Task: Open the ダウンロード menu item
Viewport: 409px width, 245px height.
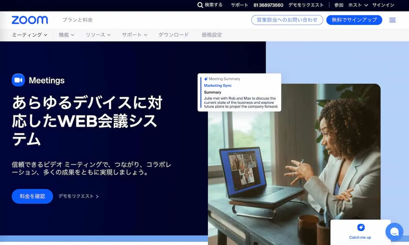Action: (173, 35)
